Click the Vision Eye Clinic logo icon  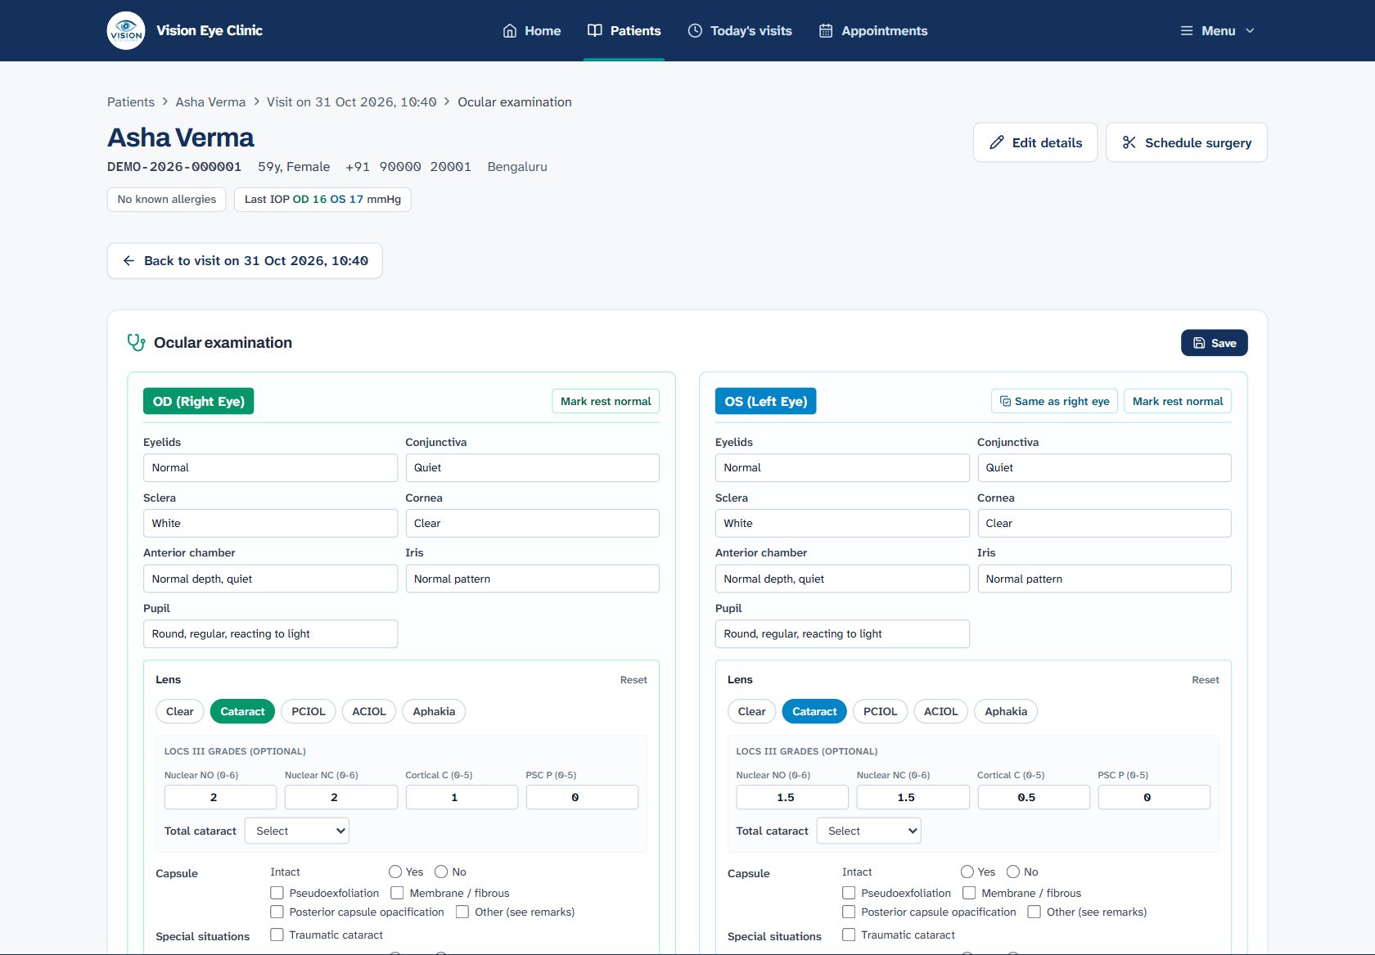coord(126,30)
